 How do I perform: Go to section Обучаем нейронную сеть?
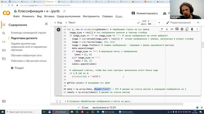26,55
